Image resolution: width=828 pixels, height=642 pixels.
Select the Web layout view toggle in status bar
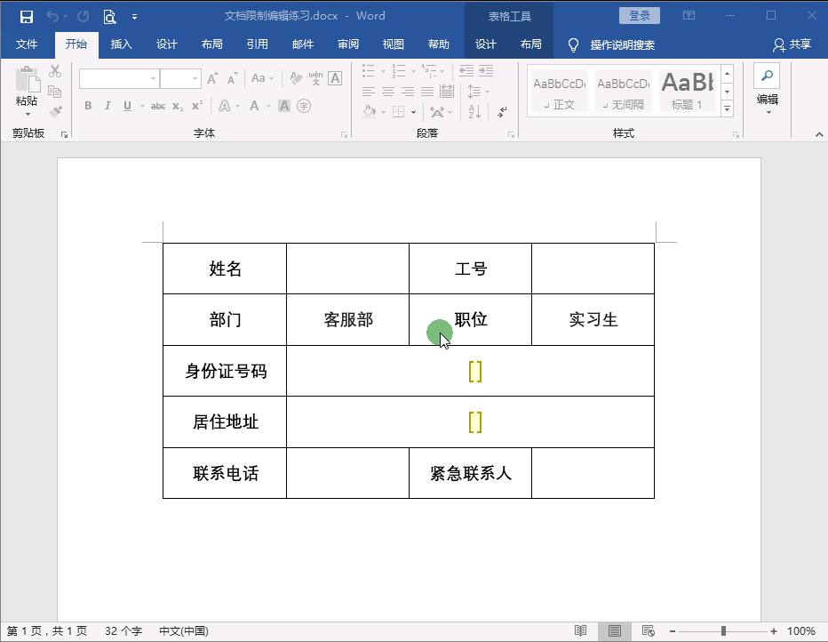[647, 630]
